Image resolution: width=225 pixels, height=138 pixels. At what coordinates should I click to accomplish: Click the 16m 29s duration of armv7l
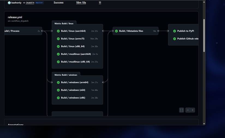(94, 39)
